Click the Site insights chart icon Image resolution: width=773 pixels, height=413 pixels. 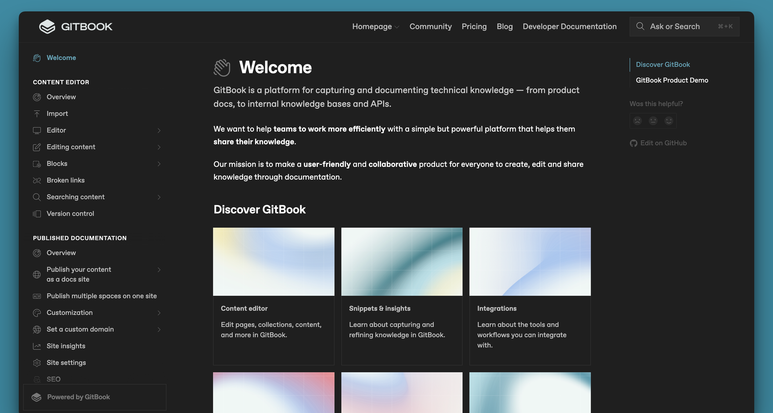[37, 346]
